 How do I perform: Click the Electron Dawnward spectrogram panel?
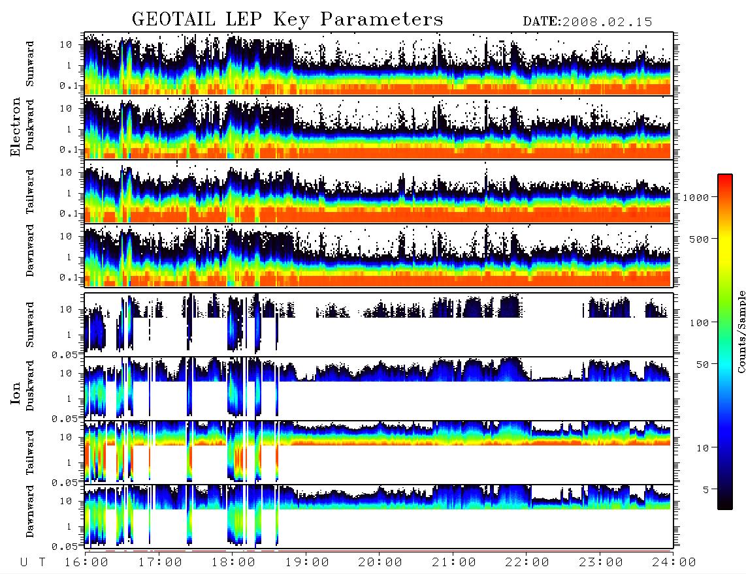pyautogui.click(x=379, y=255)
